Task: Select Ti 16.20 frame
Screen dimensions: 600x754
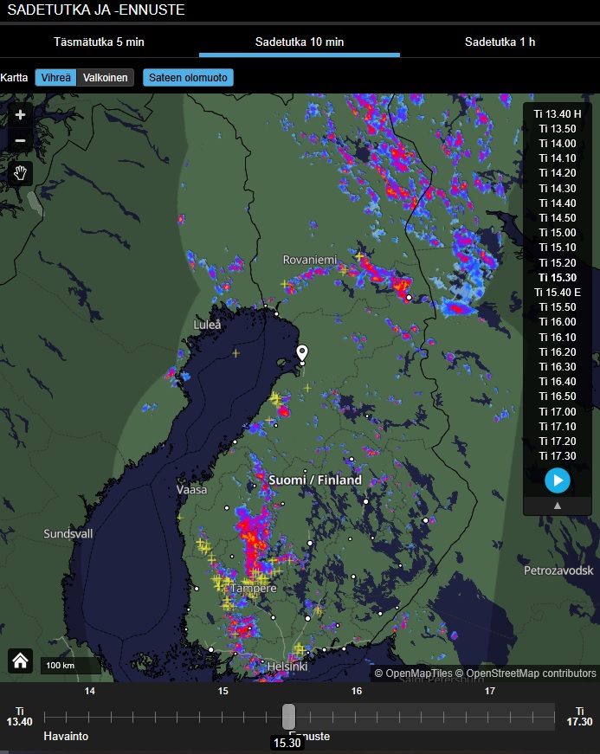Action: pos(558,352)
